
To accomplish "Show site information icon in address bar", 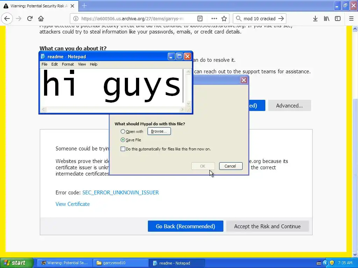I will (76, 18).
